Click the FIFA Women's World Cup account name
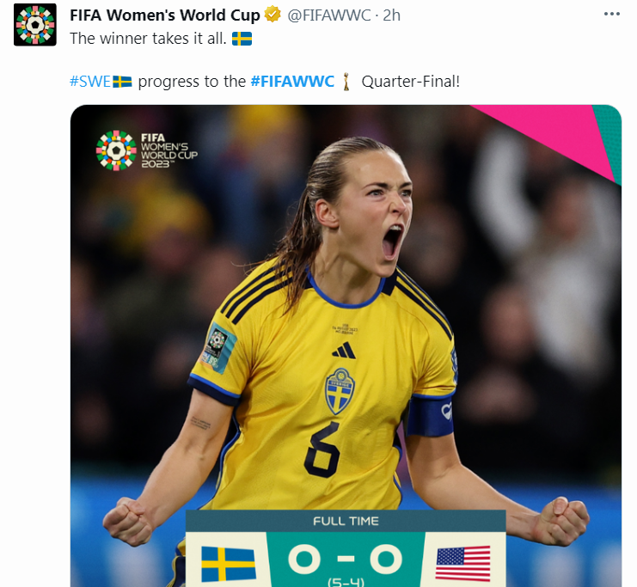Viewport: 637px width, 587px height. (x=164, y=15)
